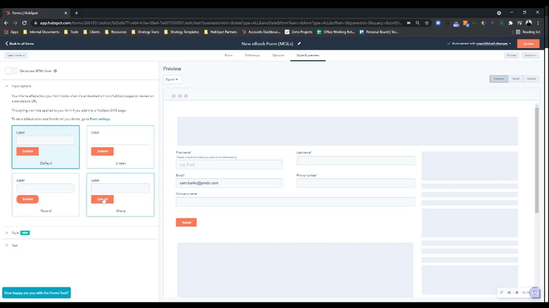The height and width of the screenshot is (308, 549).
Task: Click the Company name input field
Action: pyautogui.click(x=295, y=202)
